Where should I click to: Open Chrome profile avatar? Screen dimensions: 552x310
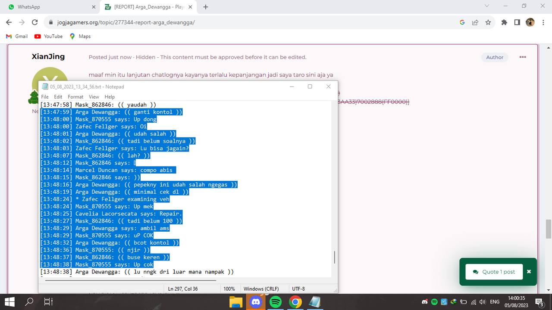click(530, 22)
